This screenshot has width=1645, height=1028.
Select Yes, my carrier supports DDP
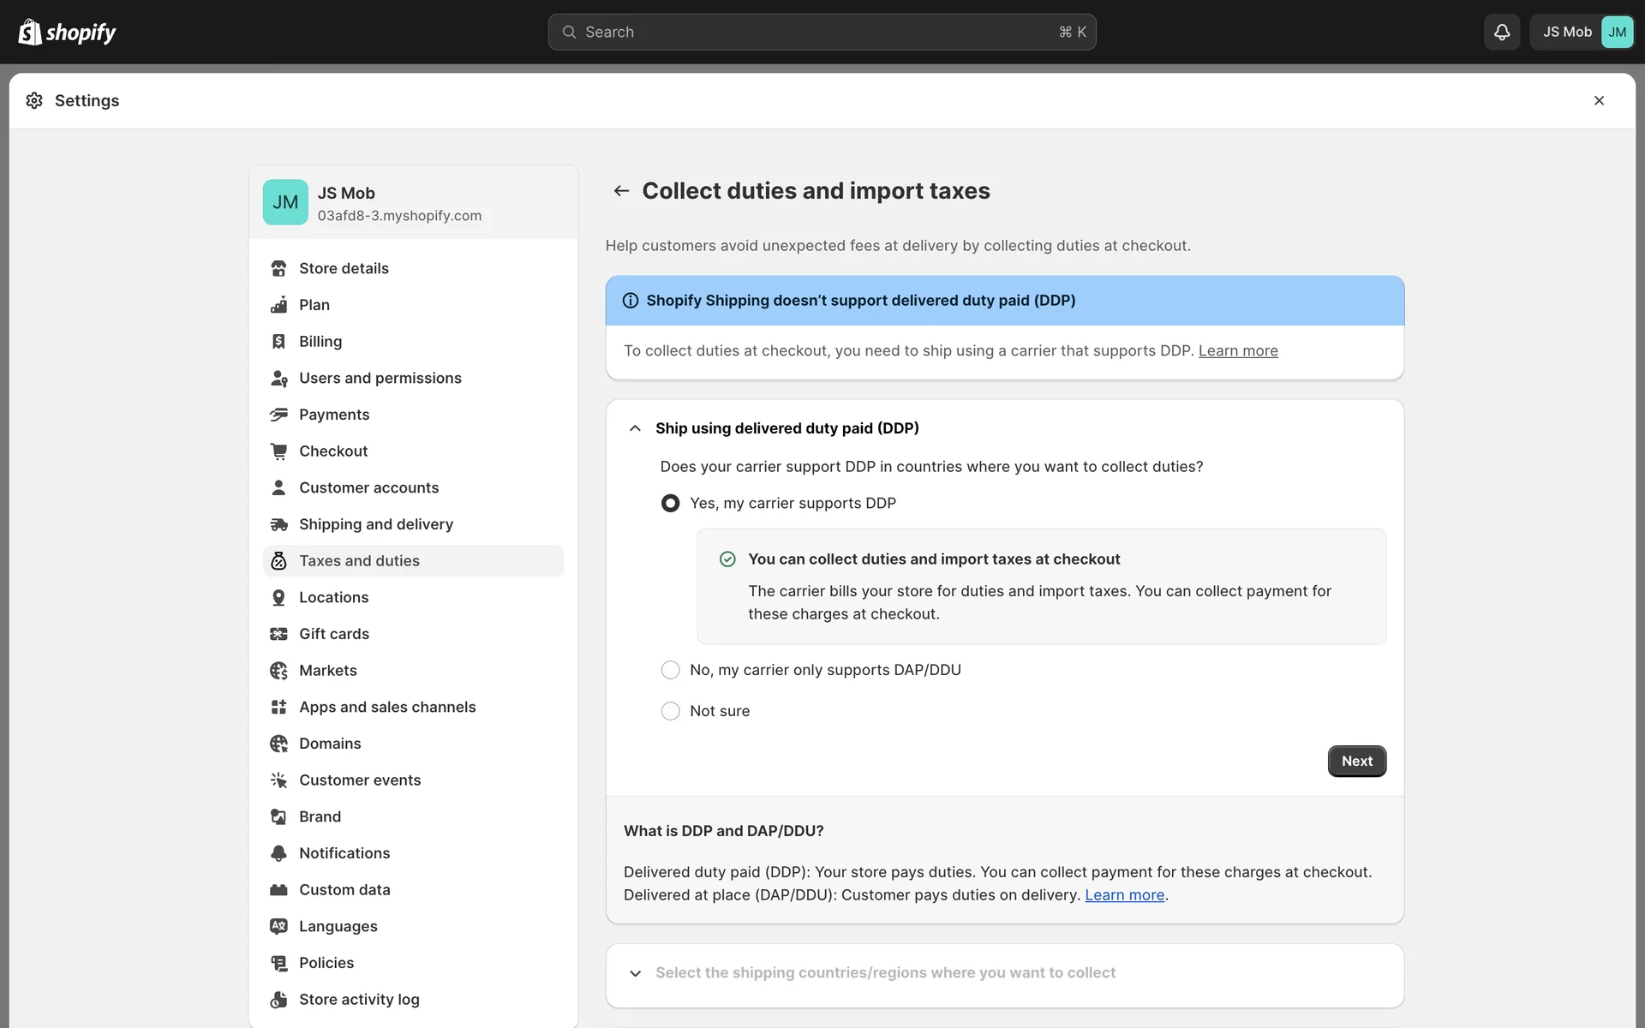(x=670, y=503)
